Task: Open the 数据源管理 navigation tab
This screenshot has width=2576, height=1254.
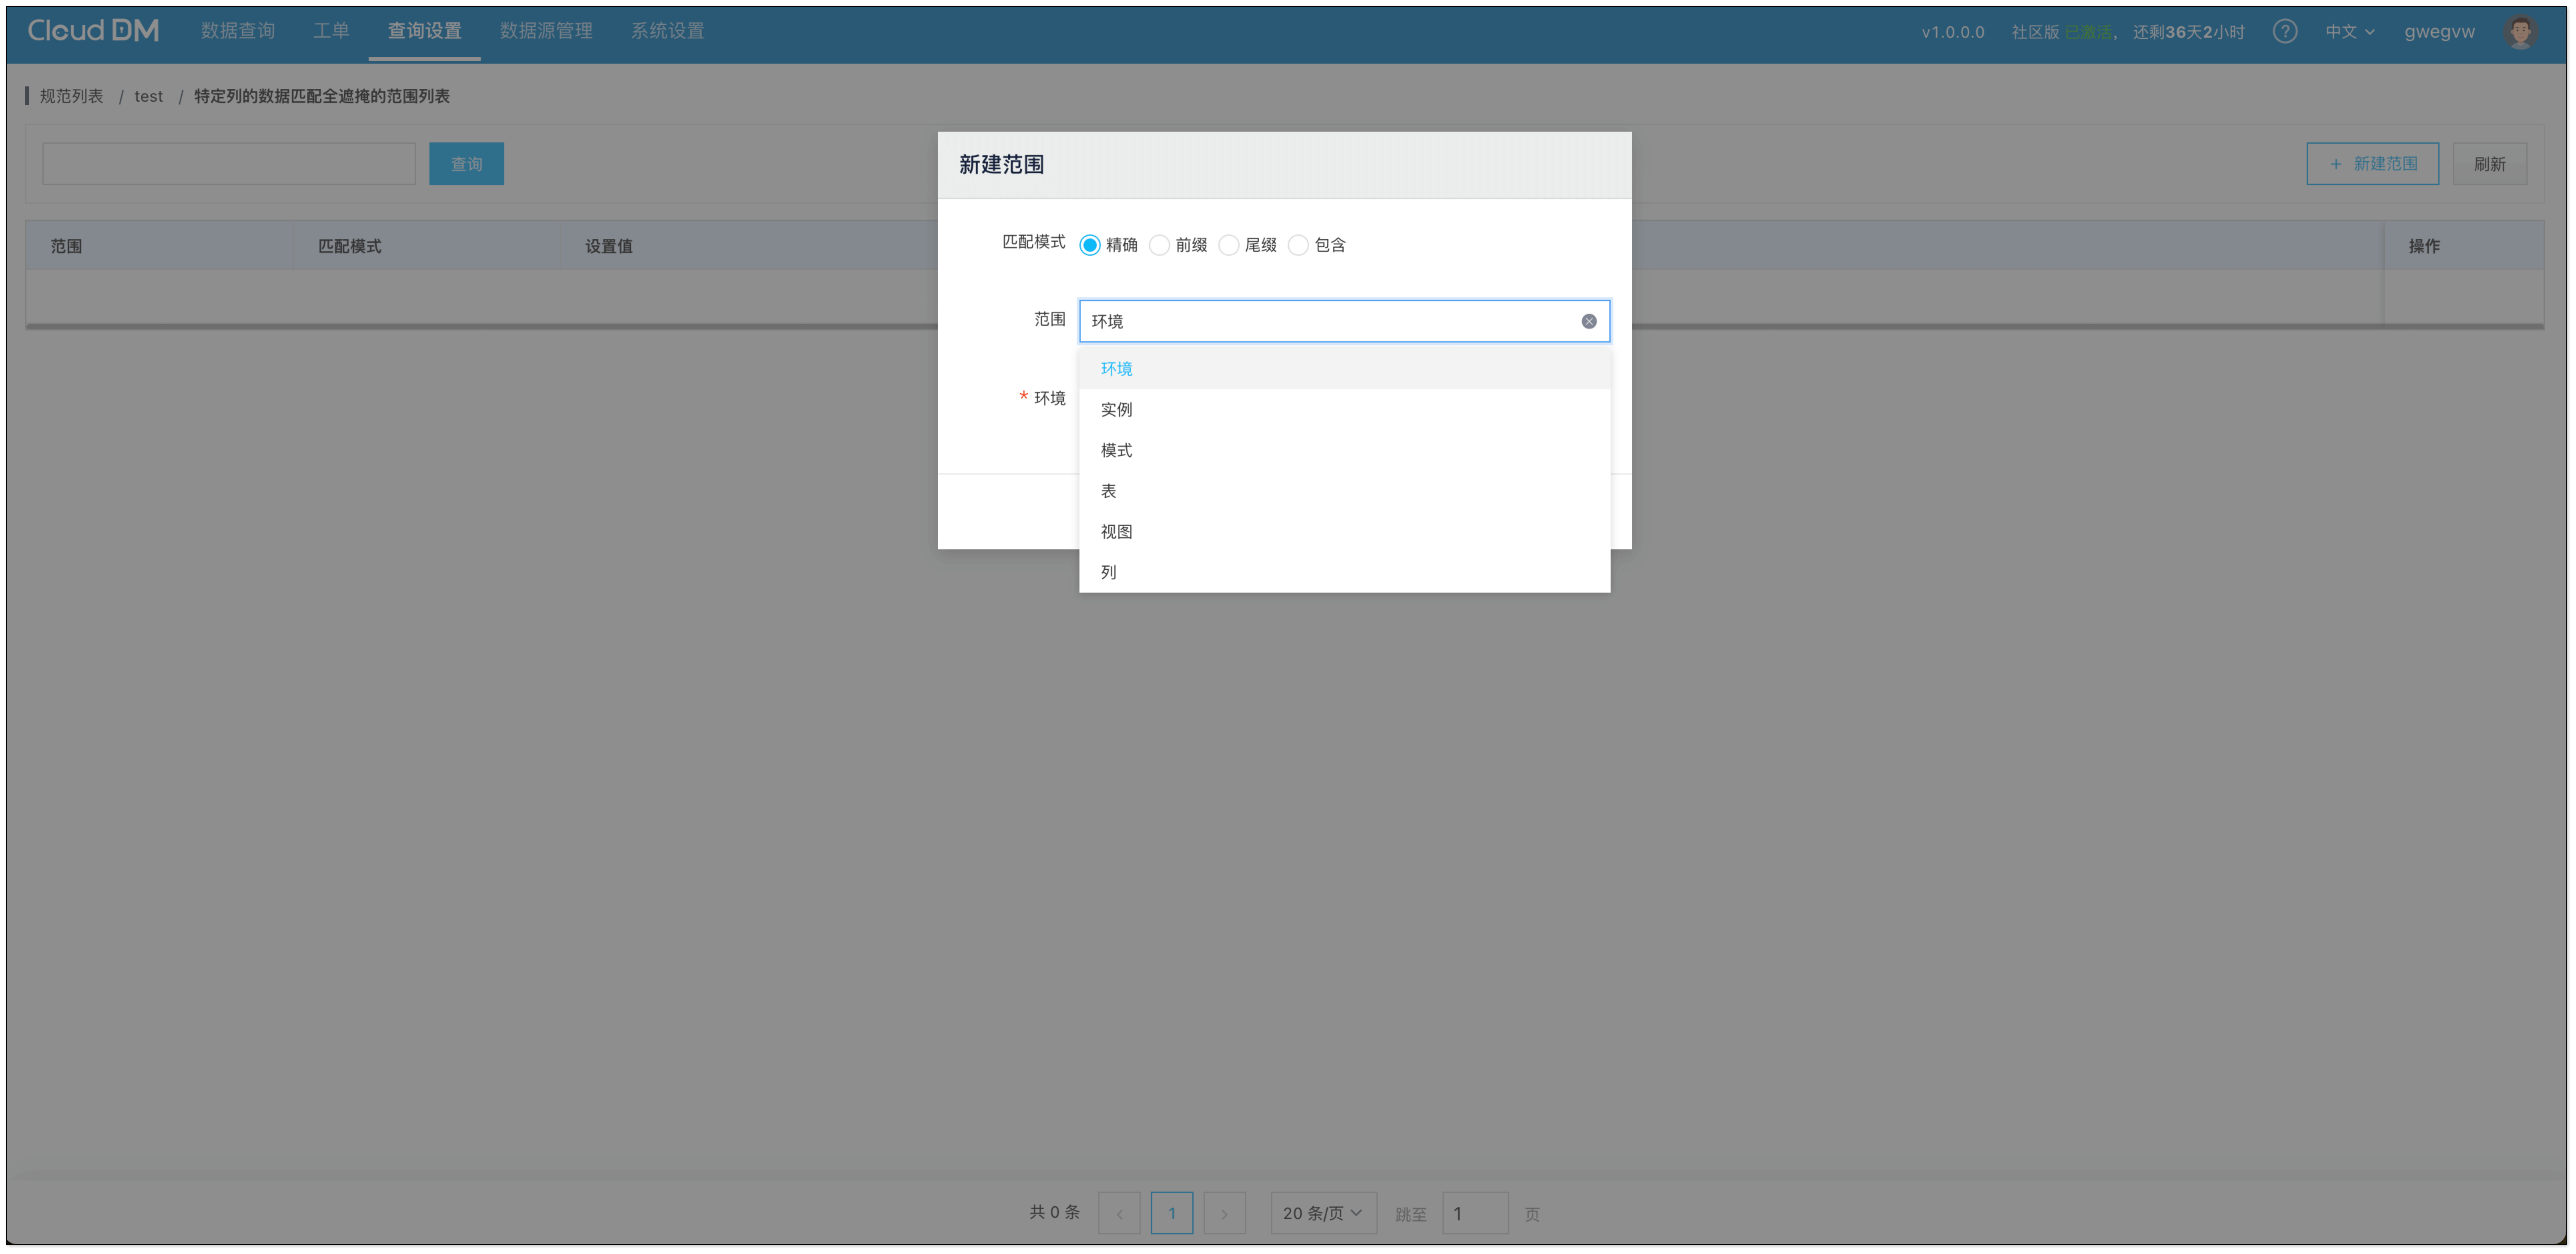Action: pos(546,31)
